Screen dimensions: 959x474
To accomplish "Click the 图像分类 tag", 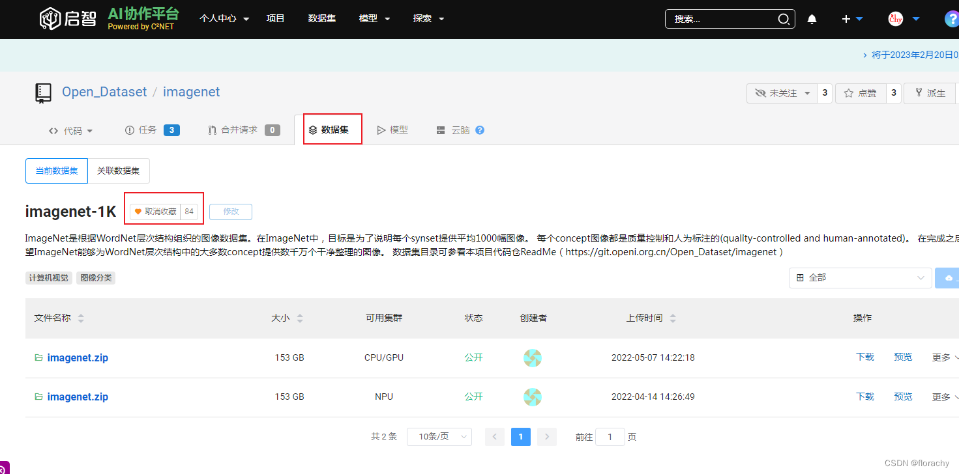I will coord(96,278).
